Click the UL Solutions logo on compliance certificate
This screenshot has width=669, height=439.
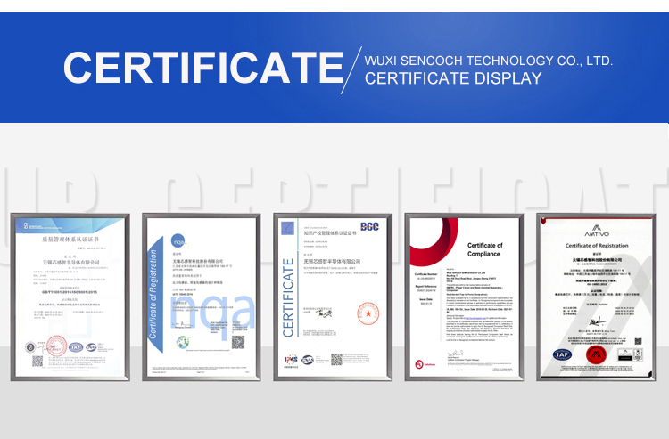click(x=425, y=364)
